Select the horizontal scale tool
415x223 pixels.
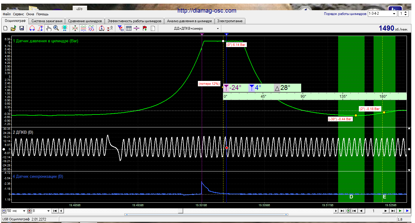(x=32, y=28)
